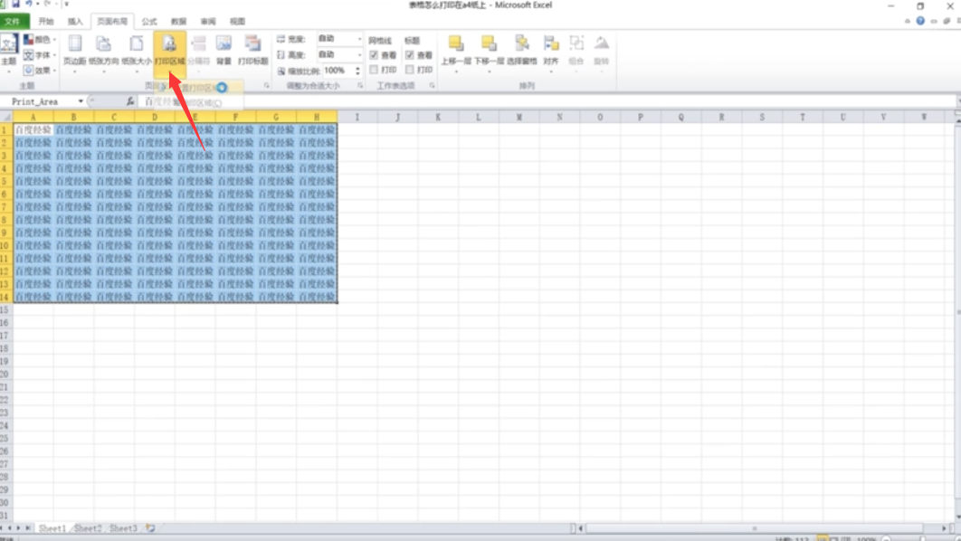Click the 背景 Background button
Image resolution: width=961 pixels, height=541 pixels.
pos(224,52)
